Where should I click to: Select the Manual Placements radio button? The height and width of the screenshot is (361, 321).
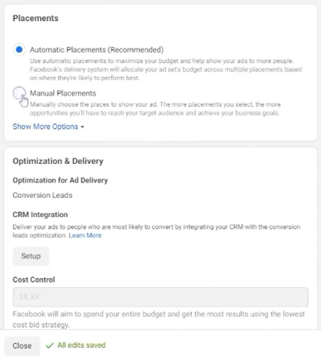[19, 93]
